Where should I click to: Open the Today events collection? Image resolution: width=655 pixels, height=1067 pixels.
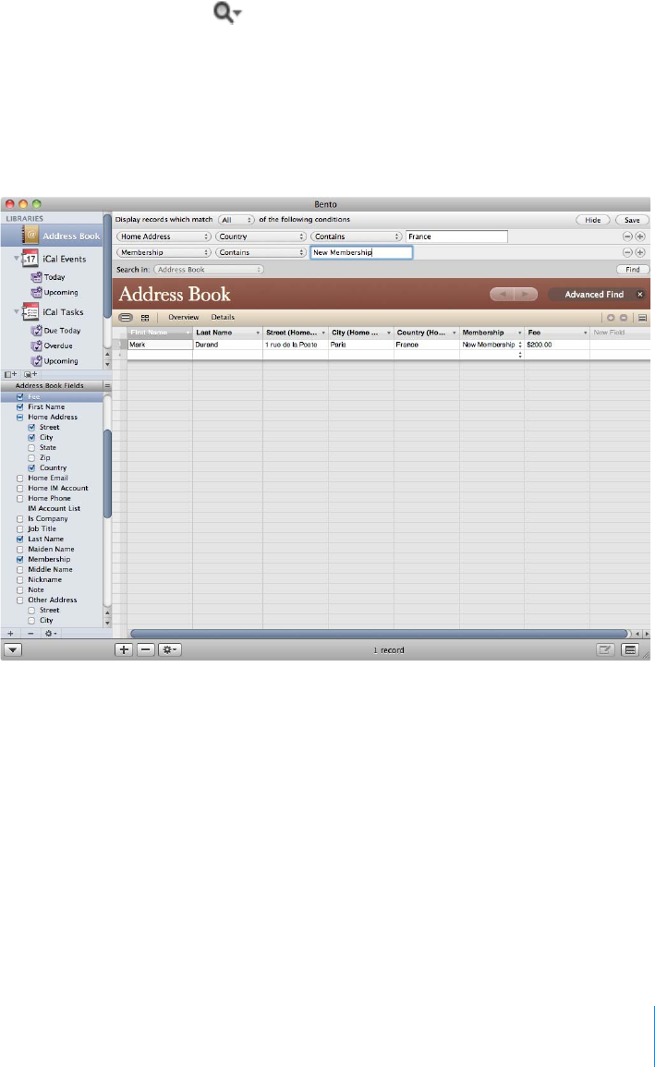tap(54, 277)
